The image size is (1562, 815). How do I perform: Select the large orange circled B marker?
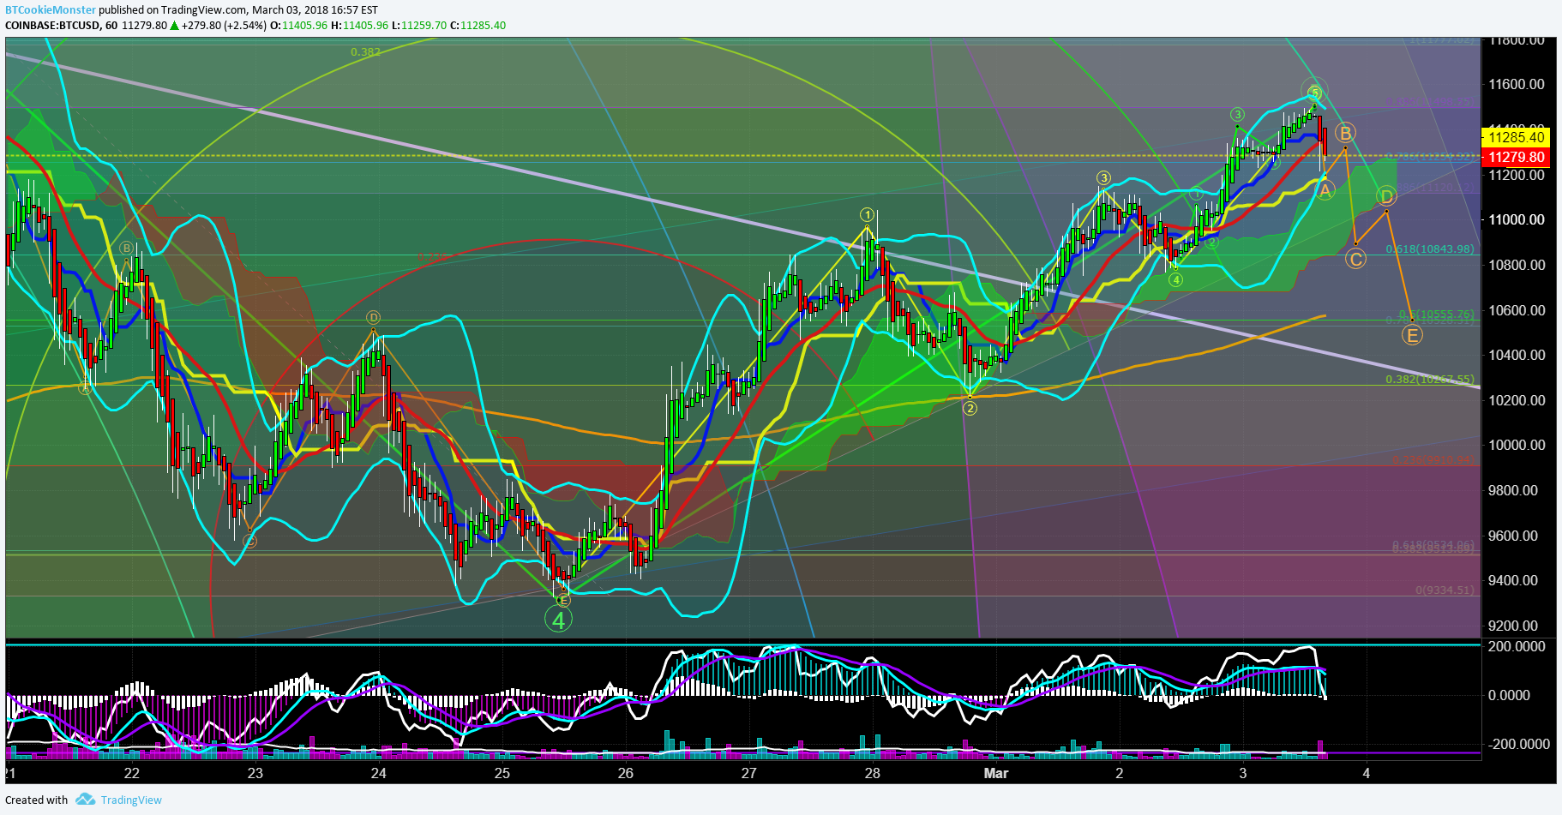point(1345,133)
